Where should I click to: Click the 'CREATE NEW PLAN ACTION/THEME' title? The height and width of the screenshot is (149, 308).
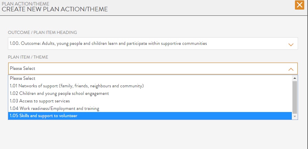[x=55, y=9]
